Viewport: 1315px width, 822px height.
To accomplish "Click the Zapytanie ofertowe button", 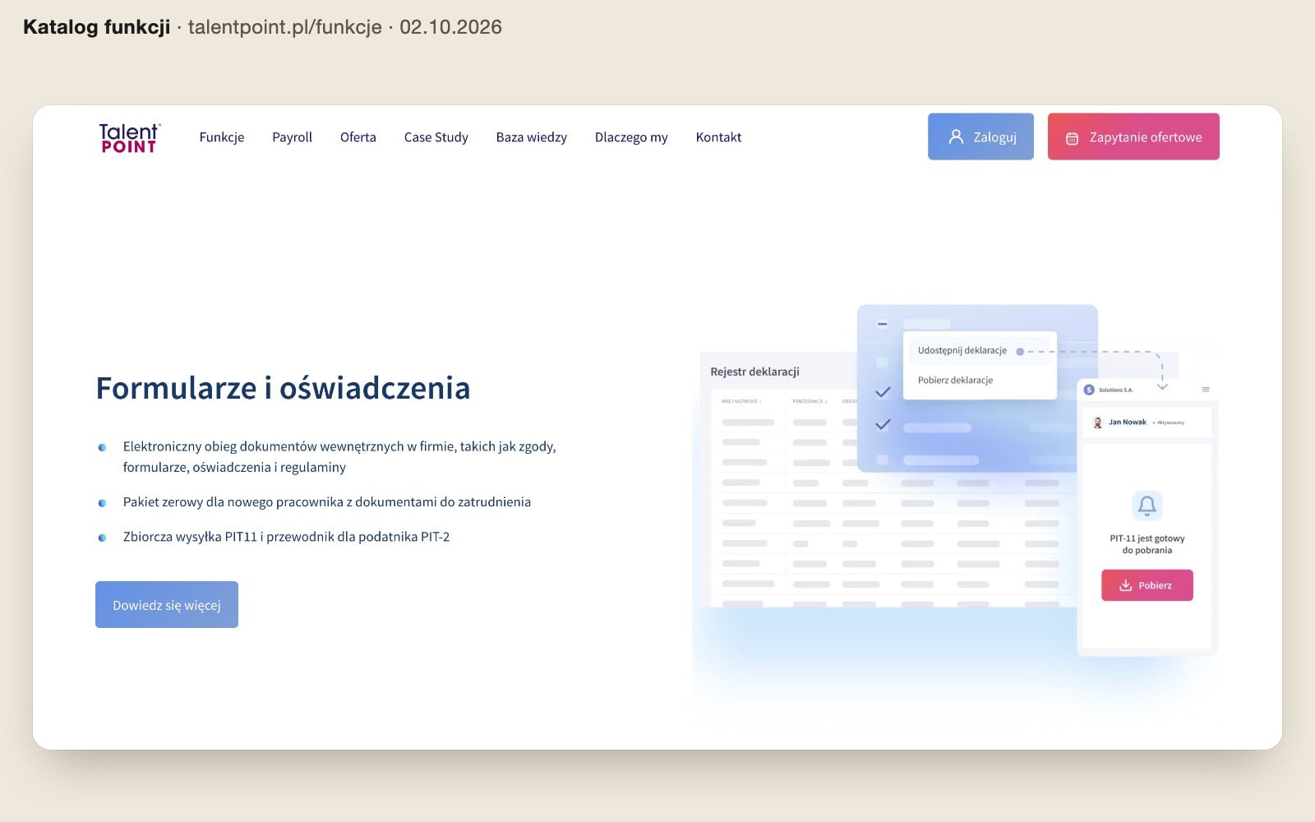I will [x=1133, y=136].
